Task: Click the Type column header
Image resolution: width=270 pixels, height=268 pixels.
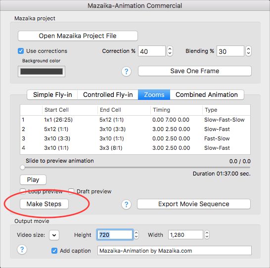Action: (x=226, y=110)
